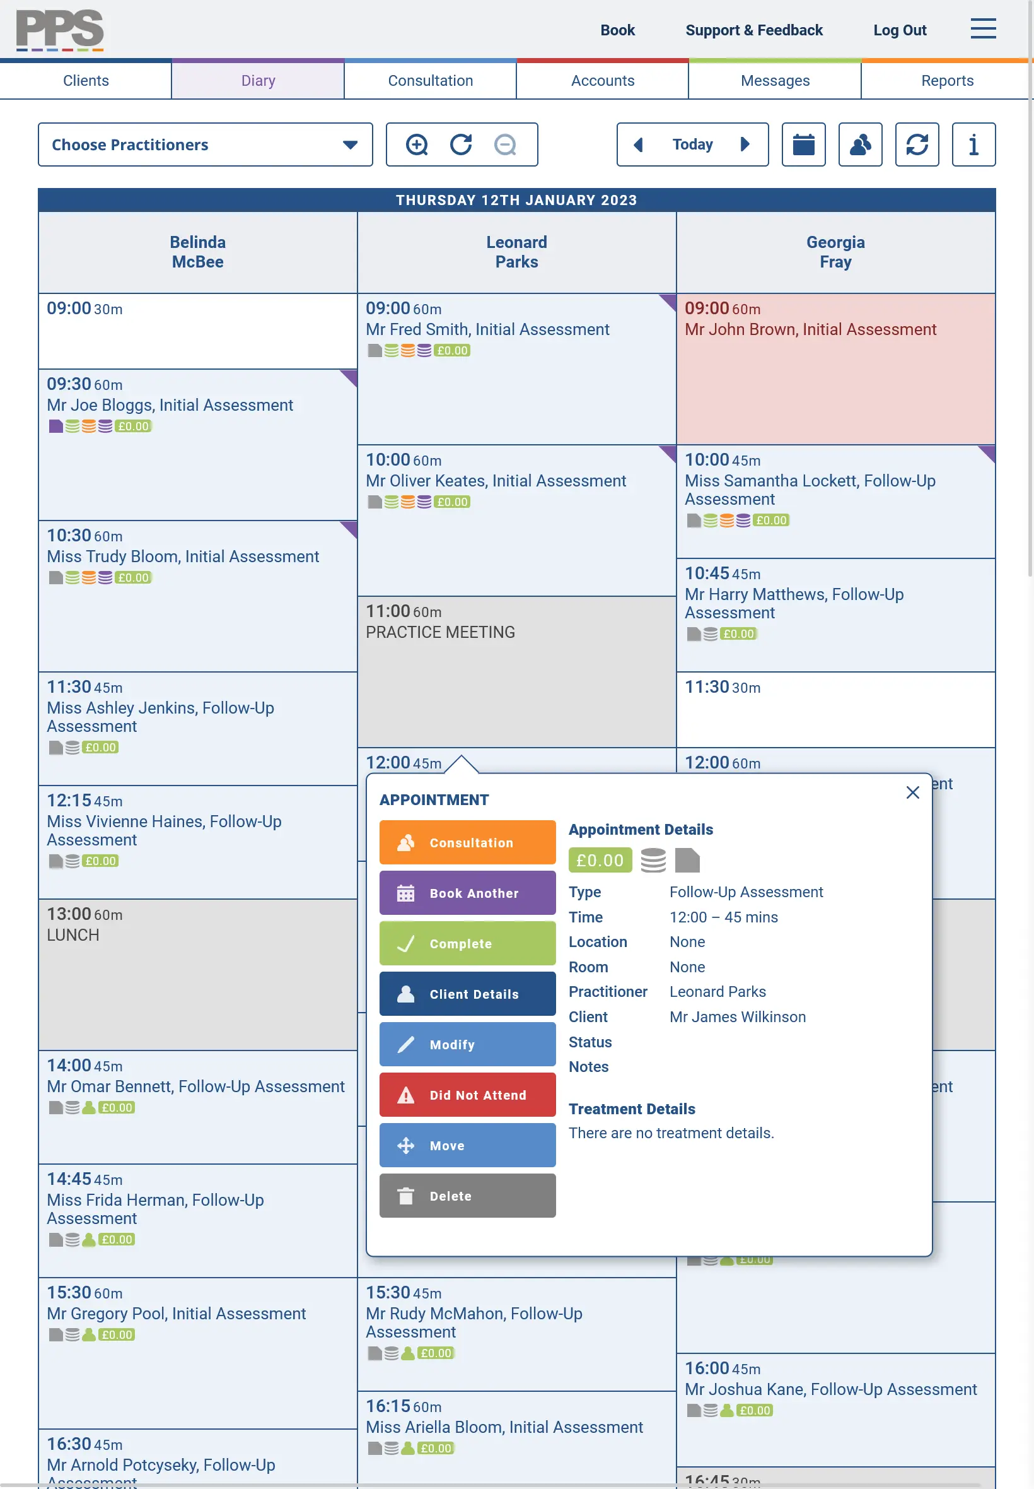This screenshot has width=1034, height=1489.
Task: Open the calendar date picker icon
Action: [x=803, y=144]
